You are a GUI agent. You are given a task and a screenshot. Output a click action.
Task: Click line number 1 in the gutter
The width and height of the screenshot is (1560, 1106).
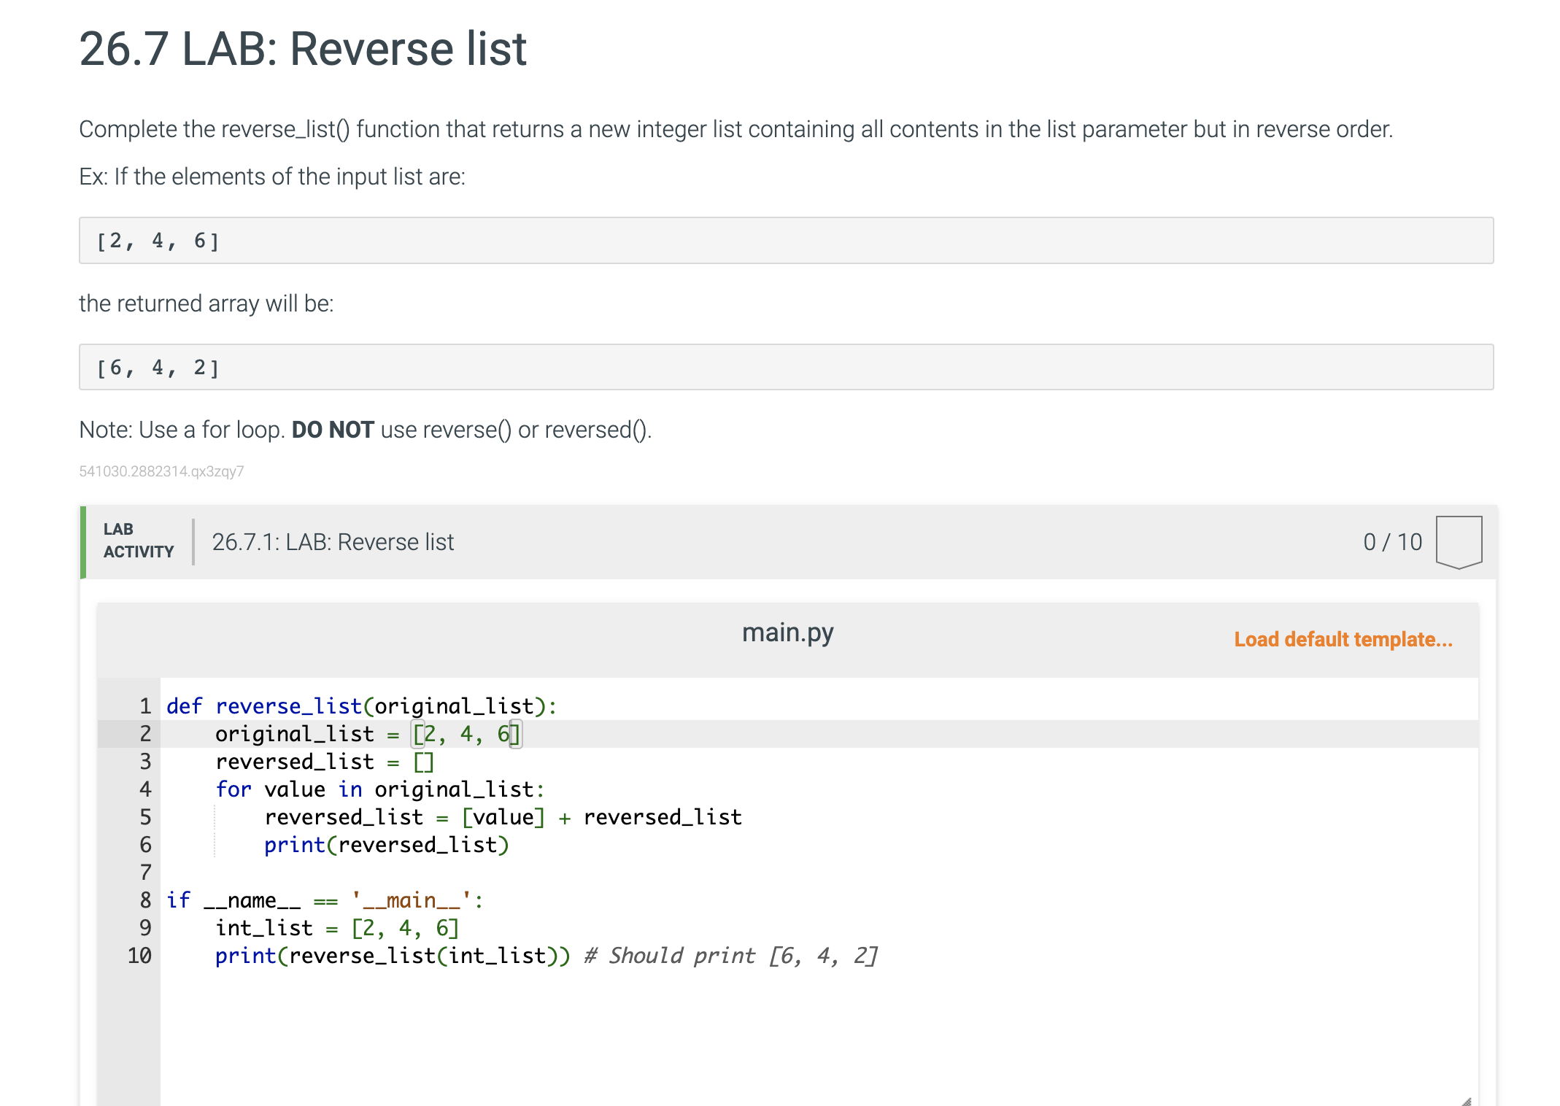pyautogui.click(x=145, y=706)
